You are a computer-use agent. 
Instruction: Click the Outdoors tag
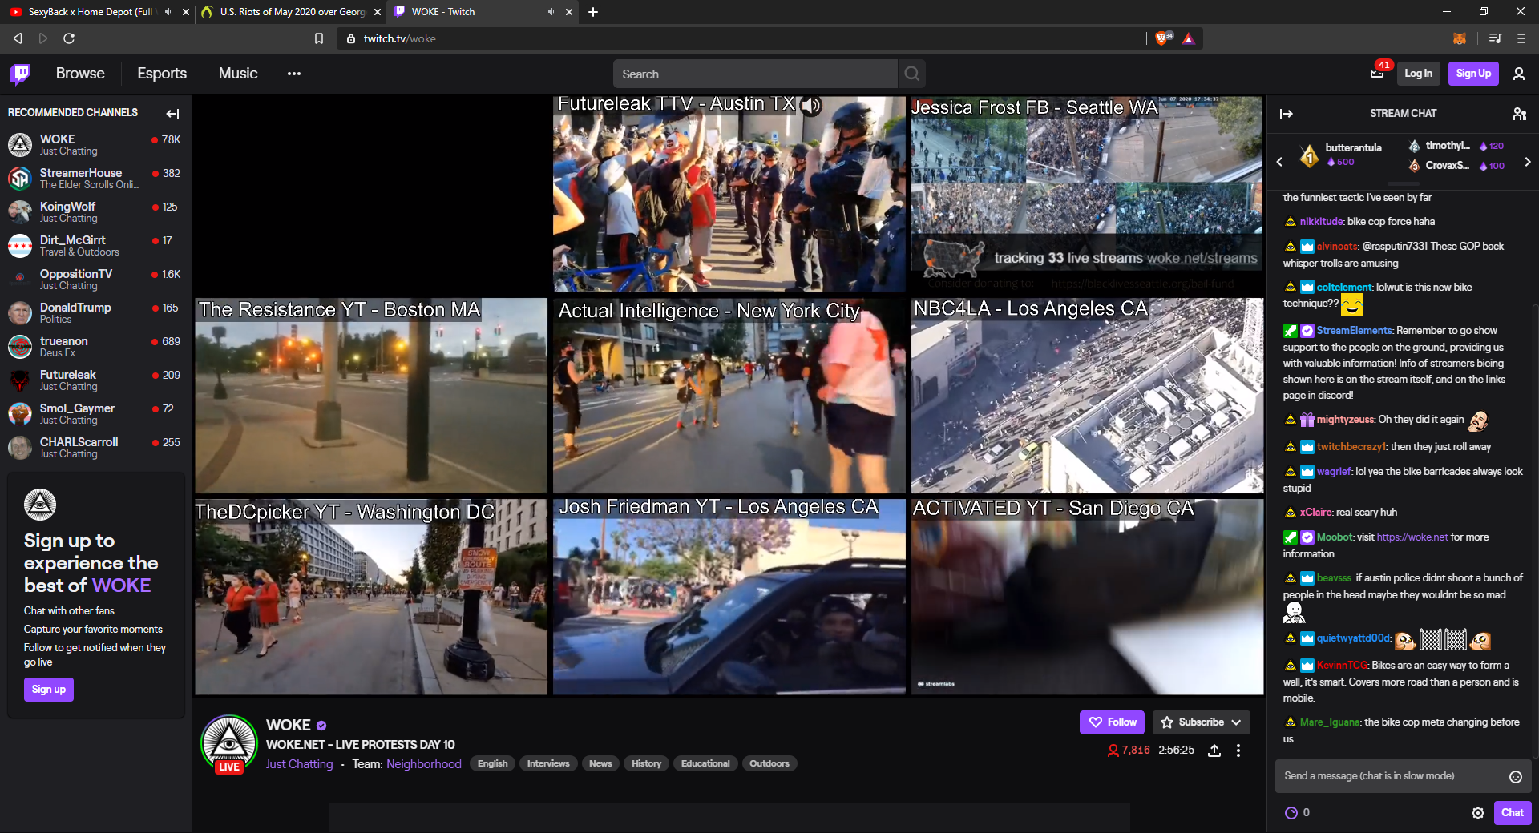point(769,764)
